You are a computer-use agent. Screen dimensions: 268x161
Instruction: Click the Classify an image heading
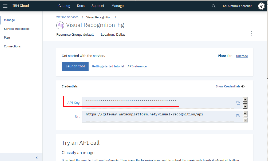(78, 153)
